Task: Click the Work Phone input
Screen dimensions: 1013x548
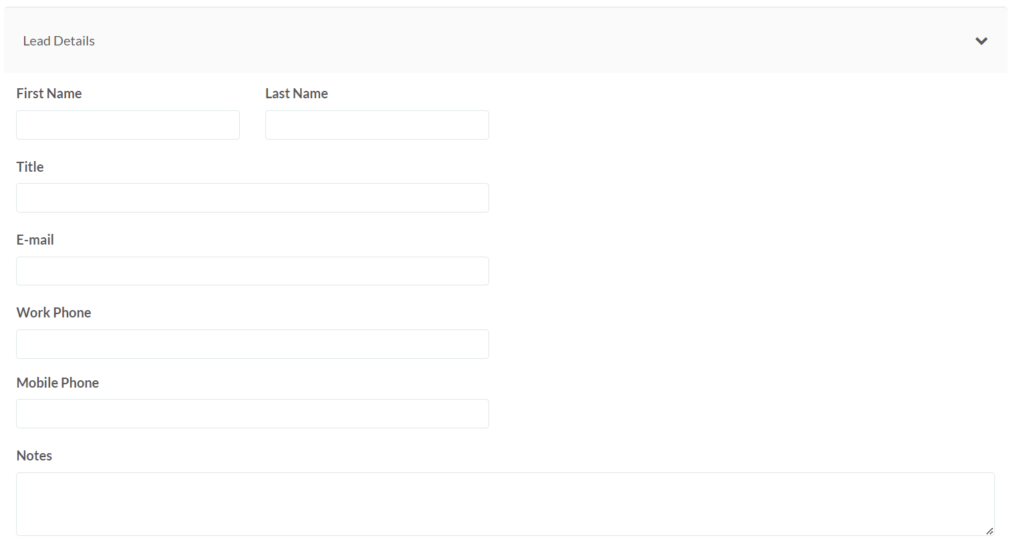Action: [252, 344]
